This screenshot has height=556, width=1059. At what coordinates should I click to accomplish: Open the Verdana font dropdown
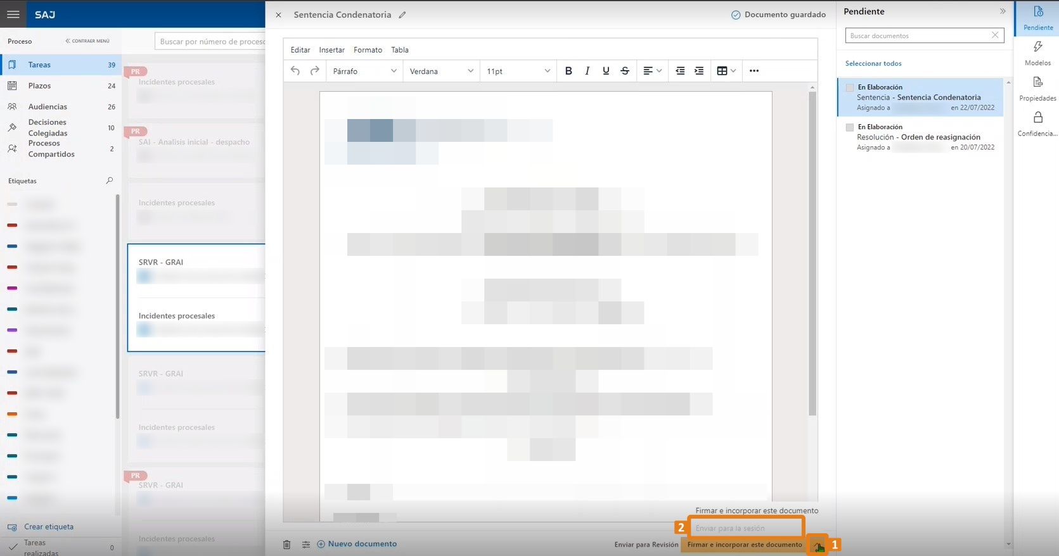[x=442, y=71]
